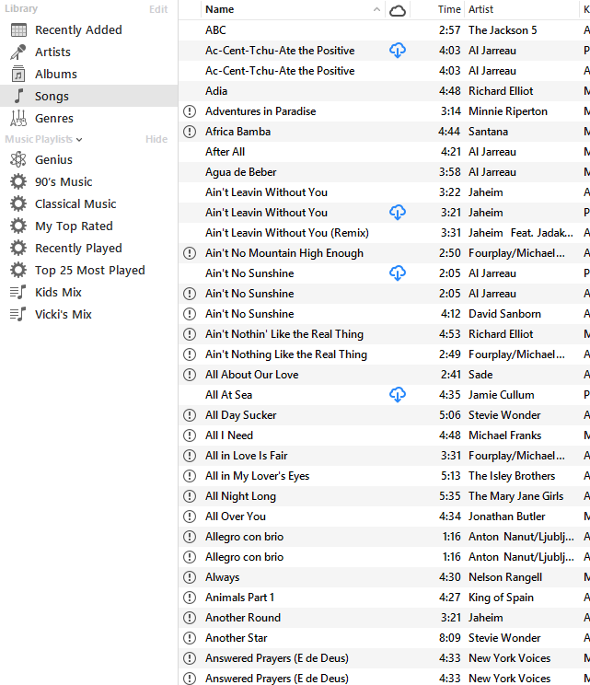Select Ain't Nothin' Like the Real Thing
590x685 pixels.
point(284,334)
